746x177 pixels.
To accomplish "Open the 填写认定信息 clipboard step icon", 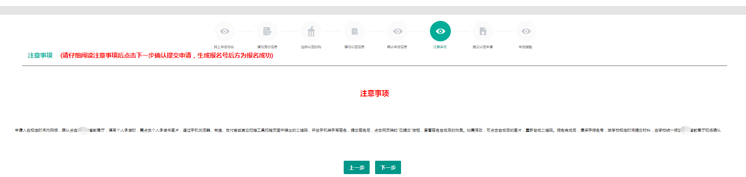I will tap(355, 31).
